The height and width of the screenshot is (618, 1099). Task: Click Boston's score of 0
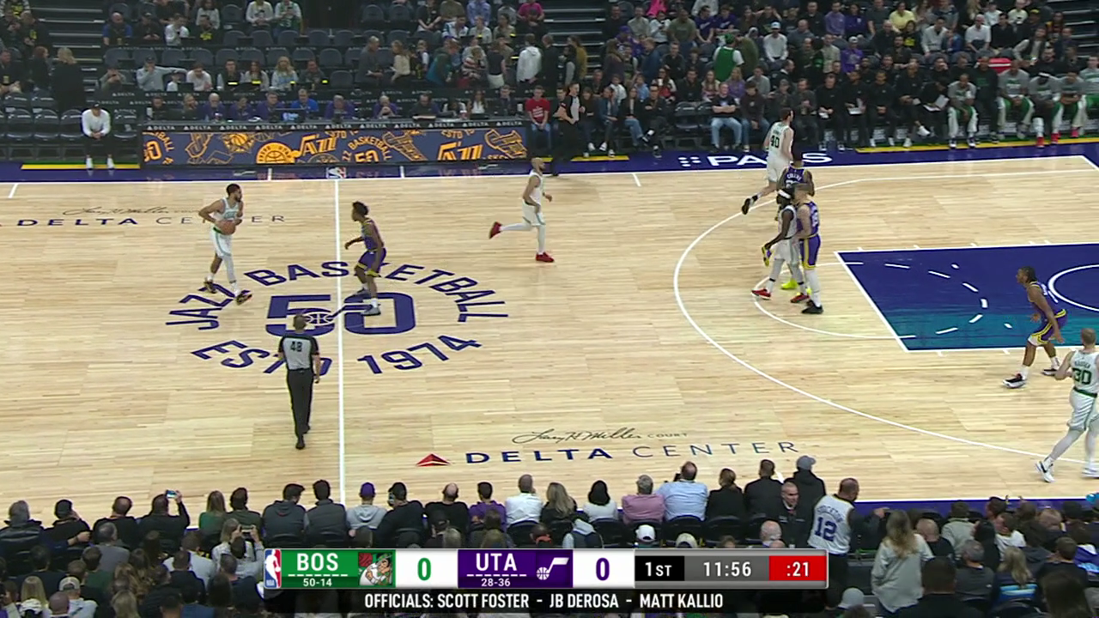(x=425, y=569)
